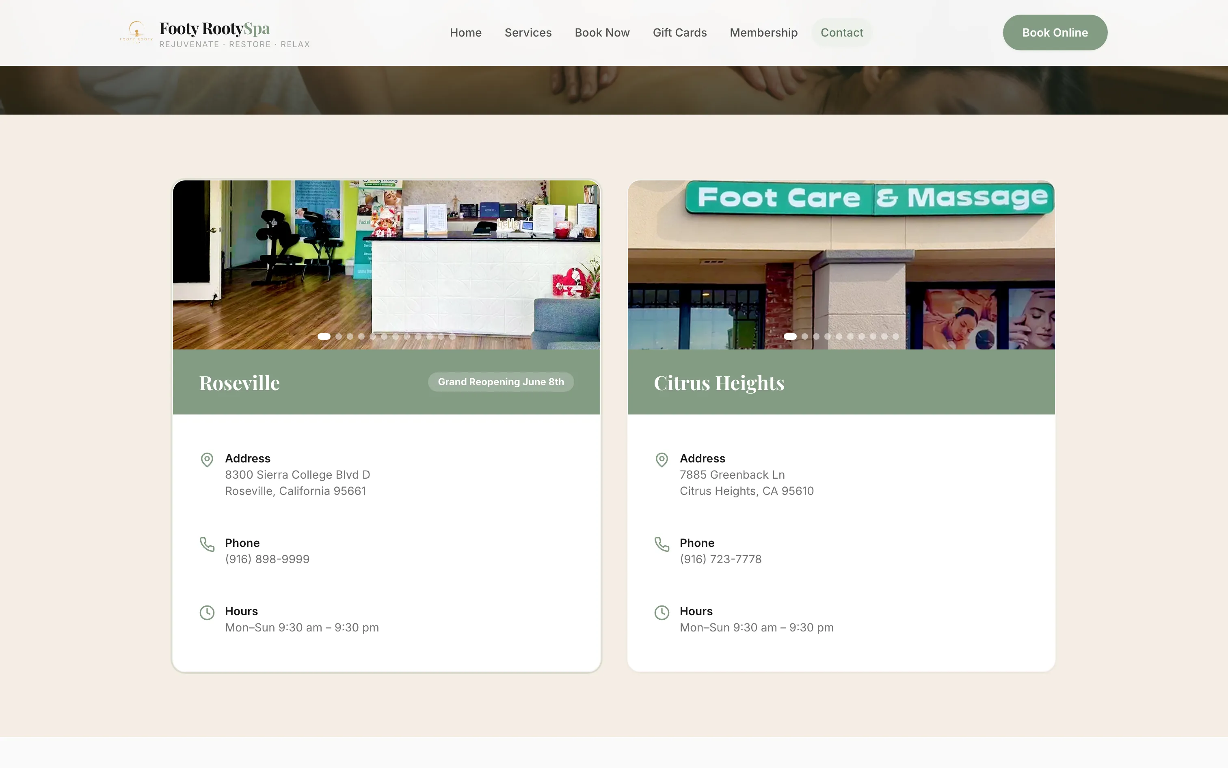Image resolution: width=1228 pixels, height=768 pixels.
Task: Click the Footy Rooty Spa logo icon
Action: coord(136,32)
